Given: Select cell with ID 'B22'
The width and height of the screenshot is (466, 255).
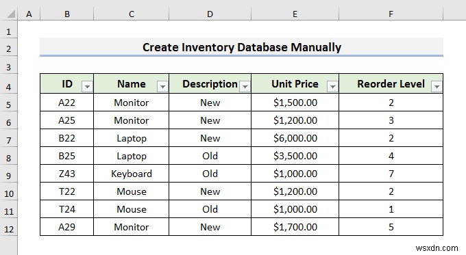Looking at the screenshot, I should pos(67,138).
